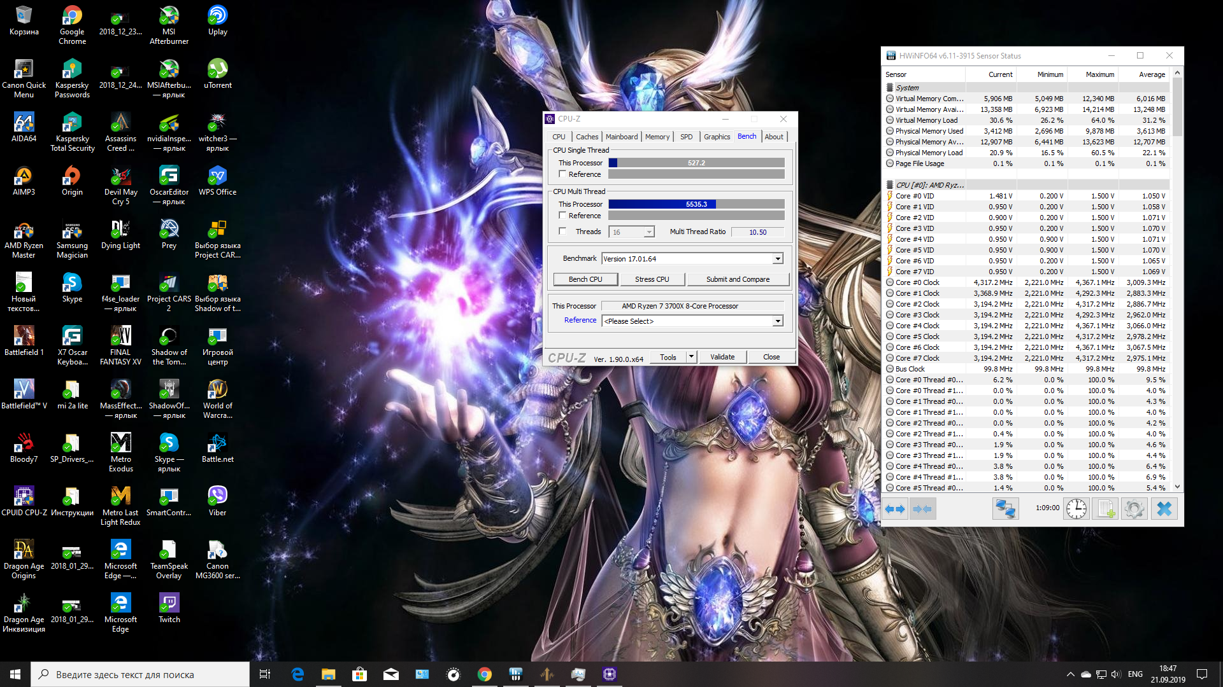
Task: Open HWiNFO sensor settings gear
Action: tap(1134, 509)
